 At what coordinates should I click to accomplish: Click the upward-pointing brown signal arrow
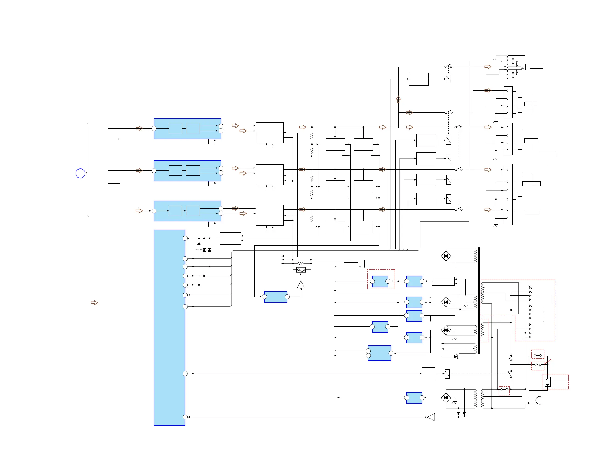tap(398, 99)
